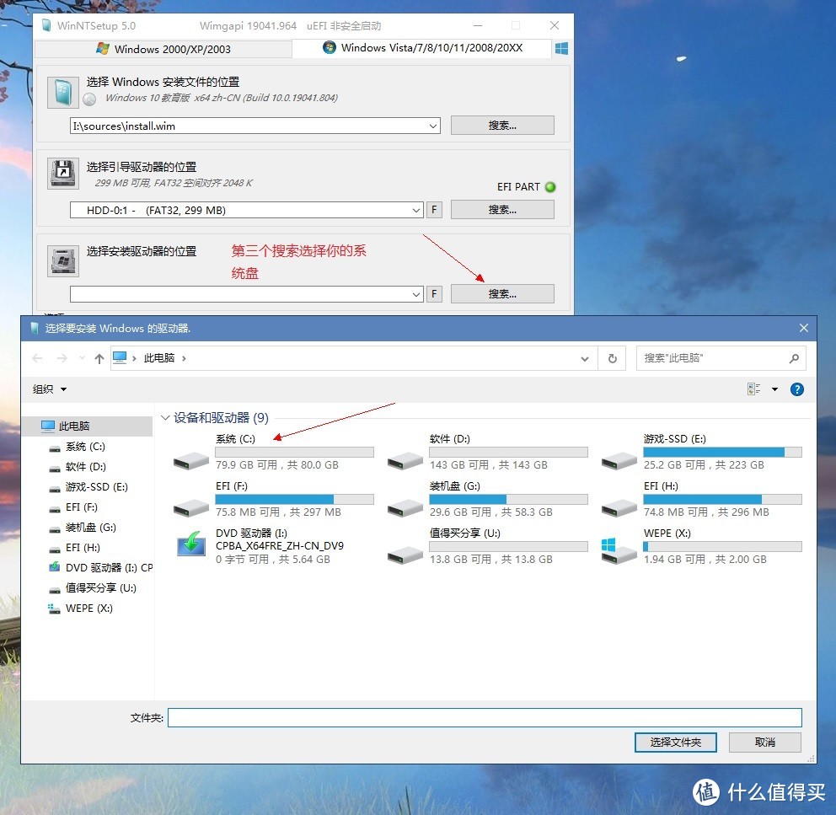The image size is (836, 815).
Task: Open the HDD-0:1 boot drive dropdown
Action: click(x=416, y=210)
